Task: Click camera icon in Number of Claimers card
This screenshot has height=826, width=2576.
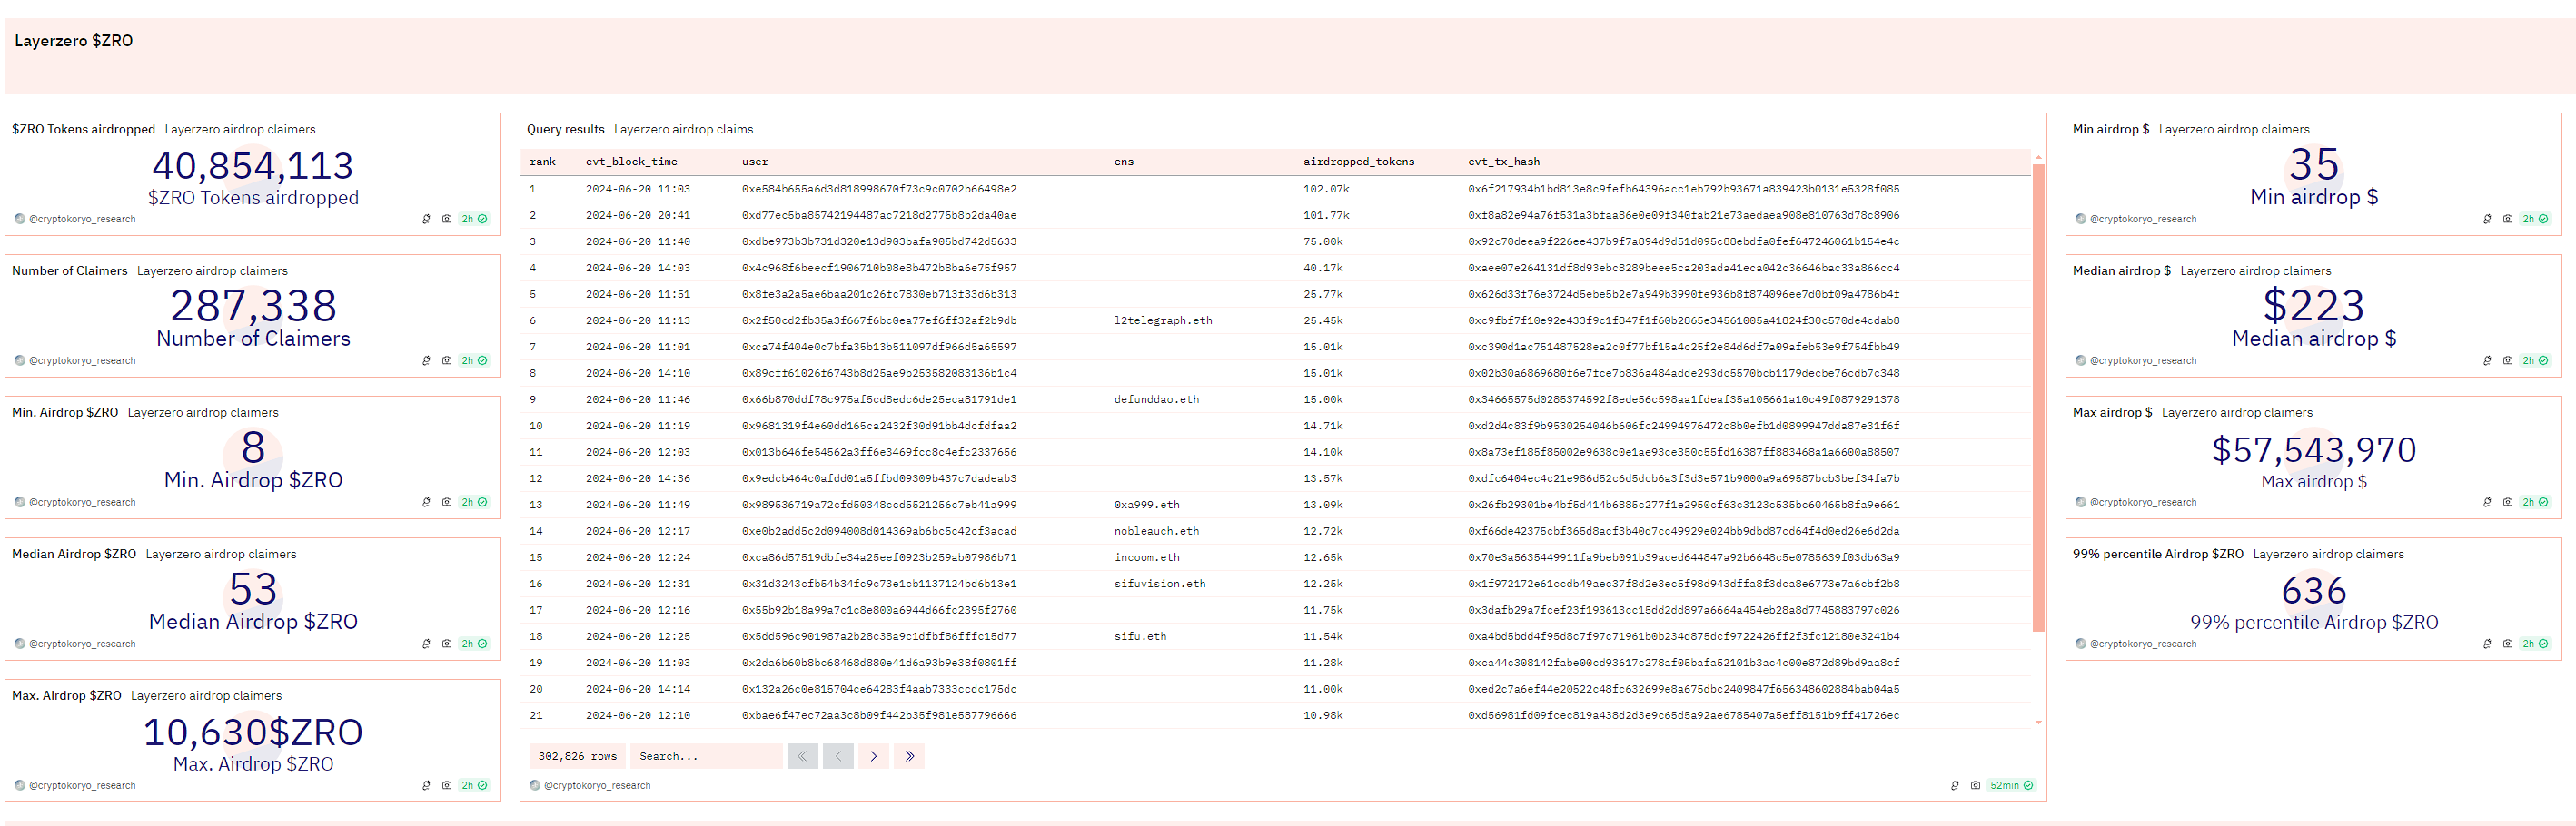Action: 447,360
